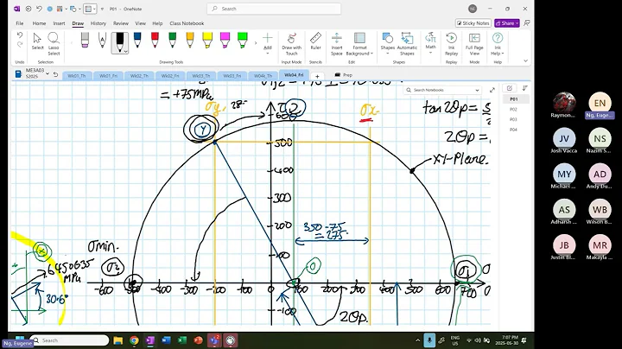Toggle Full Page View mode
This screenshot has width=622, height=349.
pos(474,43)
